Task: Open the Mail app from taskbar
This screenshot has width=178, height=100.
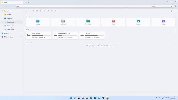Action: click(99, 98)
